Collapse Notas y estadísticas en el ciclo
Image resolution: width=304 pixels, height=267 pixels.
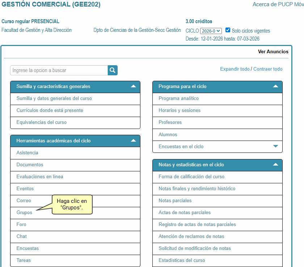click(275, 164)
